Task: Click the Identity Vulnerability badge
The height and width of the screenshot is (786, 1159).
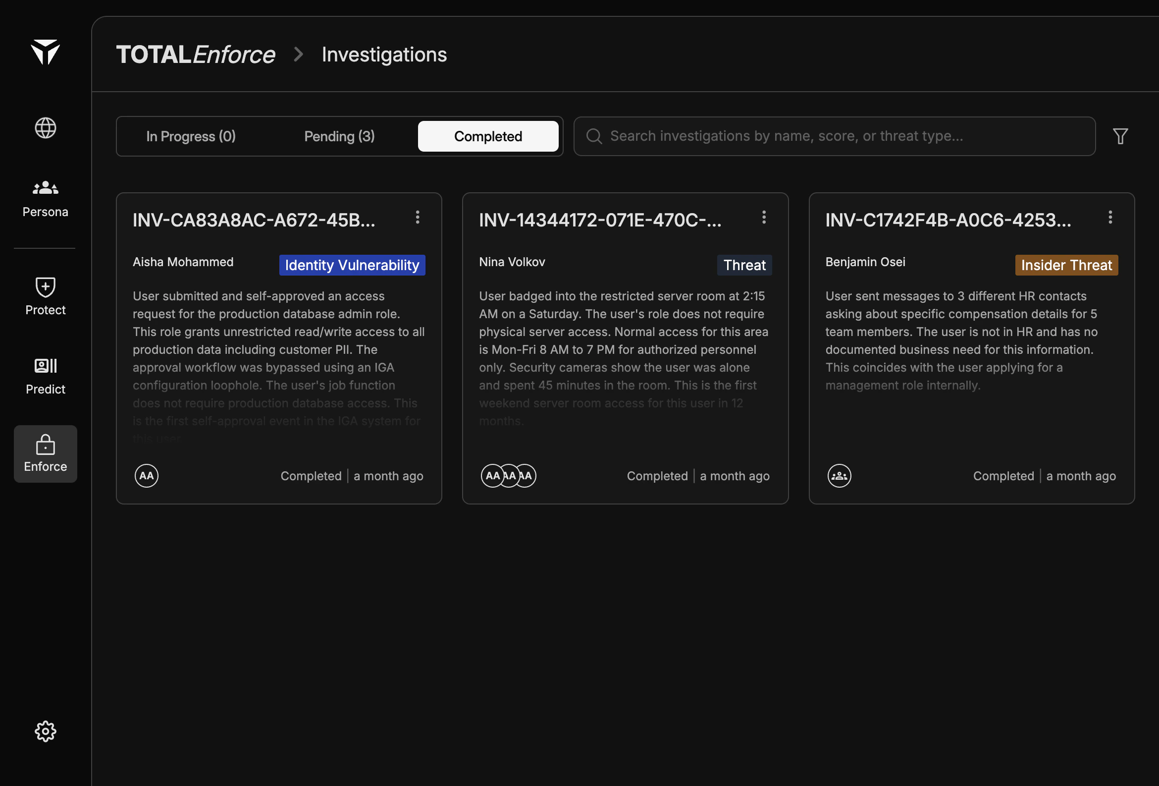Action: tap(352, 265)
